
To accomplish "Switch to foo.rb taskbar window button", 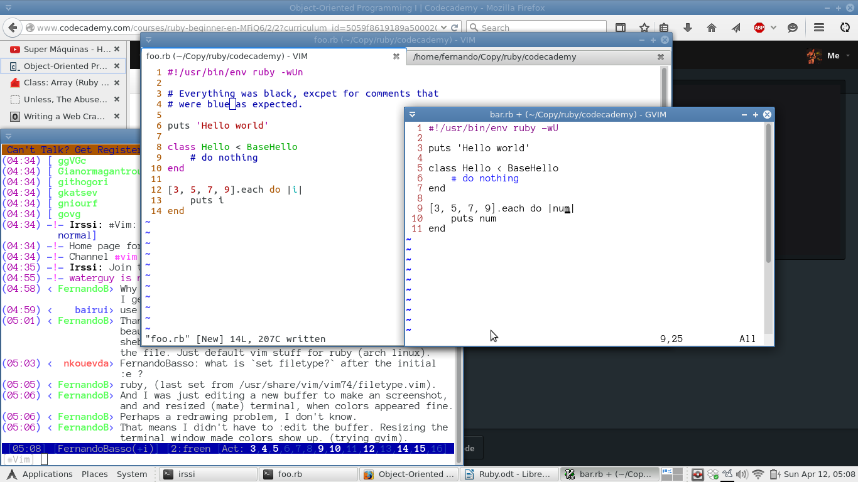I will point(308,474).
